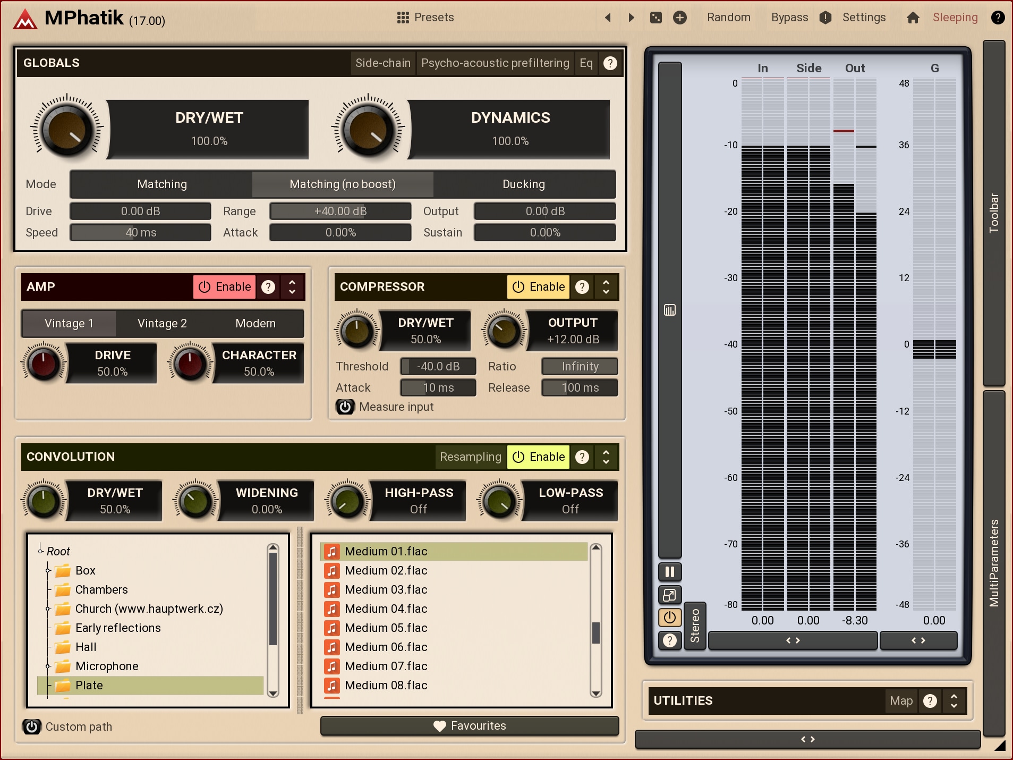Select the Ducking mode tab
The width and height of the screenshot is (1013, 760).
[x=524, y=184]
